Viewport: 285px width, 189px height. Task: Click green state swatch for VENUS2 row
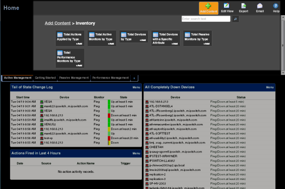click(x=109, y=124)
